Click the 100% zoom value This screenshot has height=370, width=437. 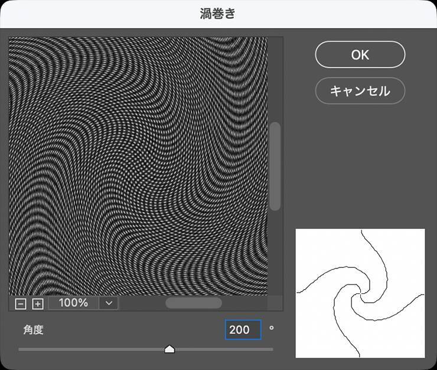[x=74, y=303]
